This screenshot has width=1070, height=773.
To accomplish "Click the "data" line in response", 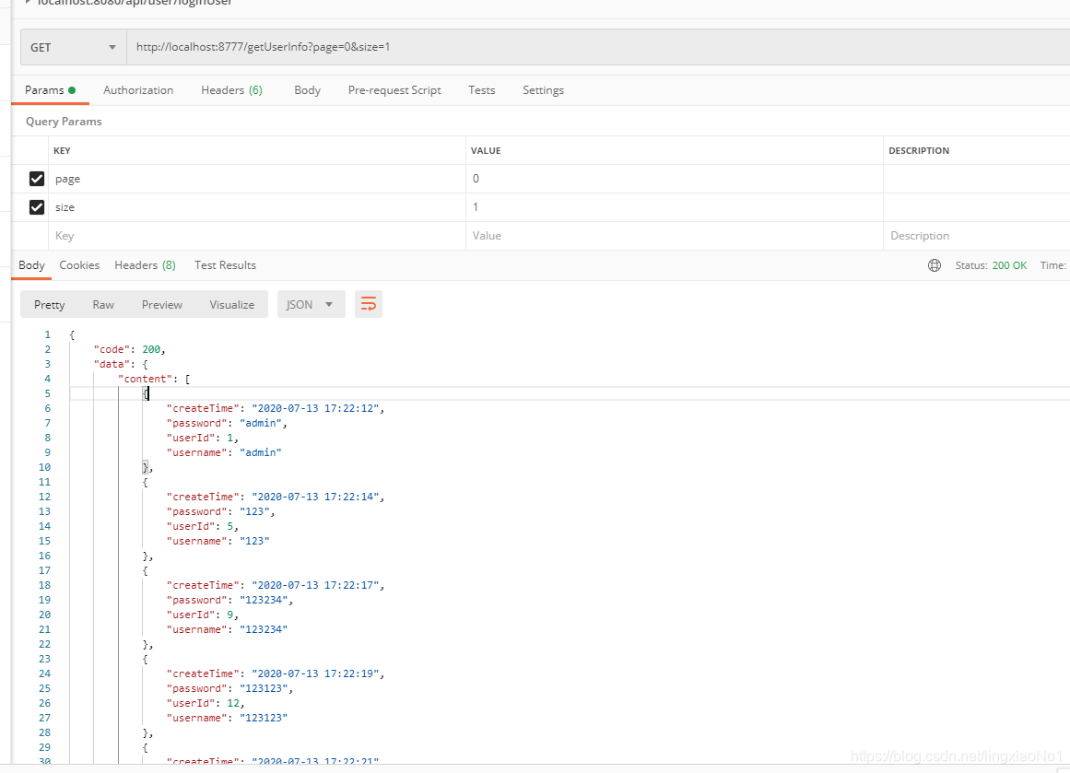I will pos(120,364).
